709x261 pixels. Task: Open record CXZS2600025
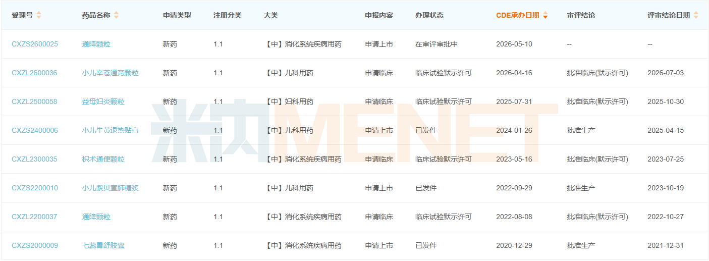(35, 44)
